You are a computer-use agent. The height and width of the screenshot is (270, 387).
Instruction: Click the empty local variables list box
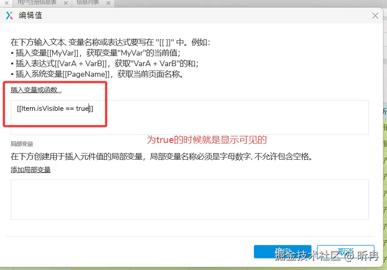click(x=190, y=199)
